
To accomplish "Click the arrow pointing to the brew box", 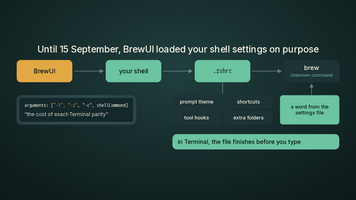I will pyautogui.click(x=267, y=71).
